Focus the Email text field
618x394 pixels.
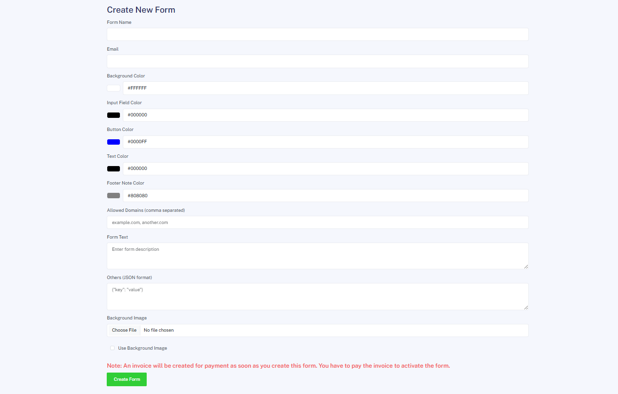tap(317, 61)
